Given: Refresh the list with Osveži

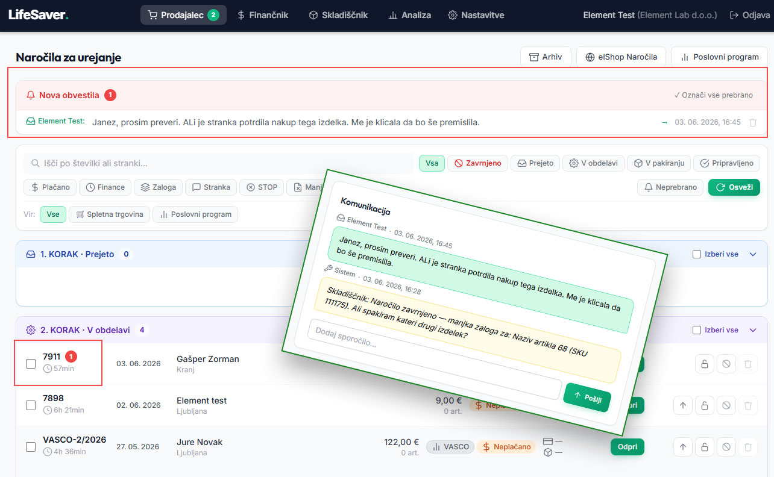Looking at the screenshot, I should (734, 187).
